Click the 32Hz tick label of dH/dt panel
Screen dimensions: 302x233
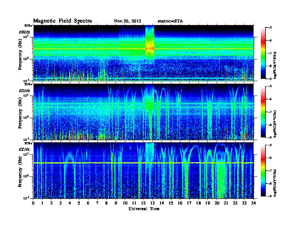28,26
